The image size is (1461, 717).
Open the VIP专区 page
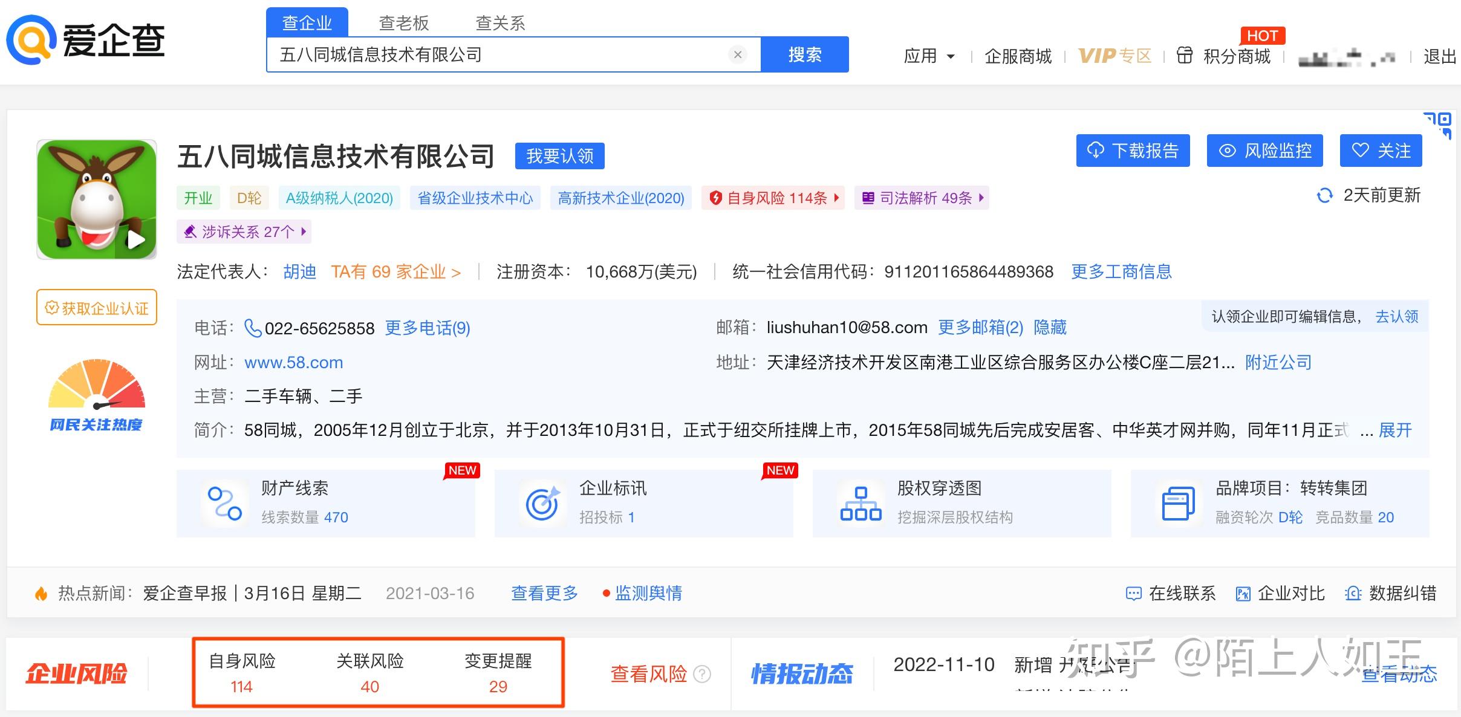1114,56
